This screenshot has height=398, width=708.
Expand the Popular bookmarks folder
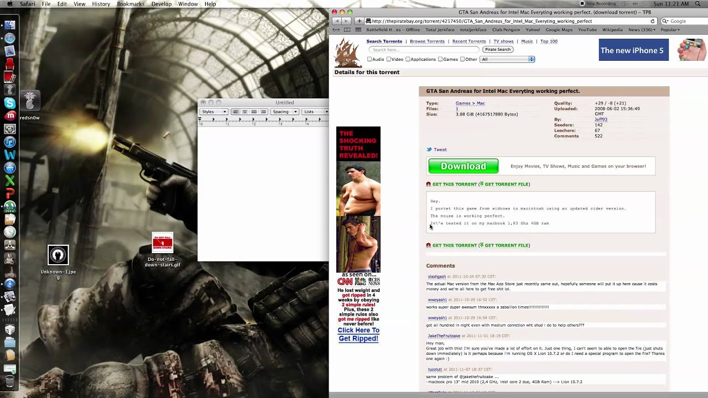pyautogui.click(x=670, y=30)
